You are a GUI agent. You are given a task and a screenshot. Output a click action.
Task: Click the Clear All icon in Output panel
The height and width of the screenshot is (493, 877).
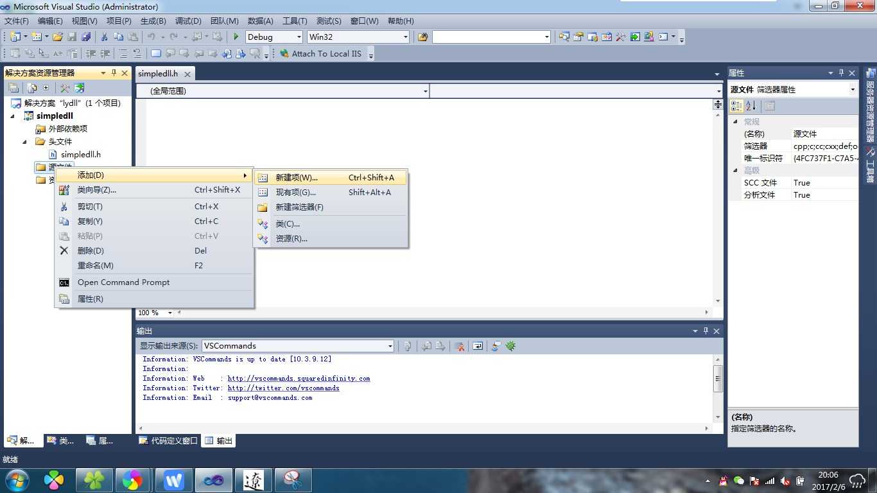[460, 346]
